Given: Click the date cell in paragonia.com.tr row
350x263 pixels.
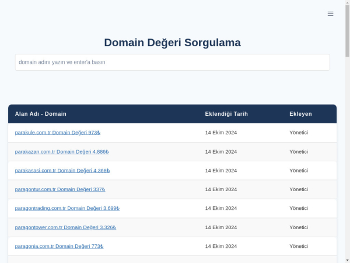Looking at the screenshot, I should pos(221,246).
